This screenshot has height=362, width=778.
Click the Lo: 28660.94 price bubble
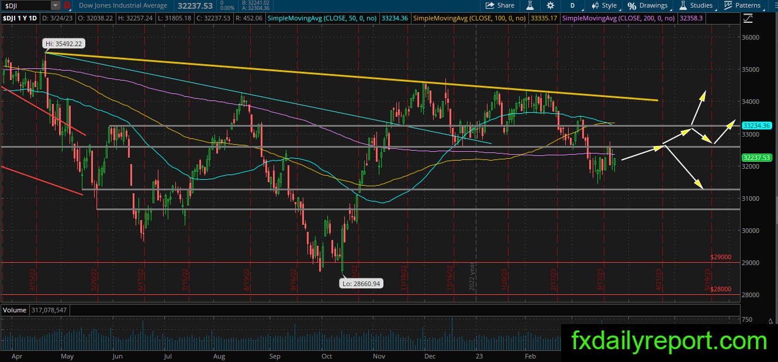[361, 283]
